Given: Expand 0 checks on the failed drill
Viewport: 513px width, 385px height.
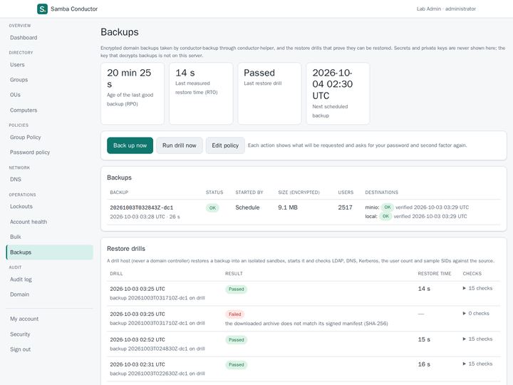Looking at the screenshot, I should [x=476, y=313].
